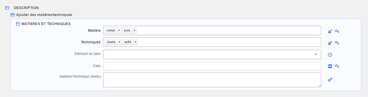Collapse the DESCRIPTION section folder
The height and width of the screenshot is (97, 368).
tap(7, 8)
